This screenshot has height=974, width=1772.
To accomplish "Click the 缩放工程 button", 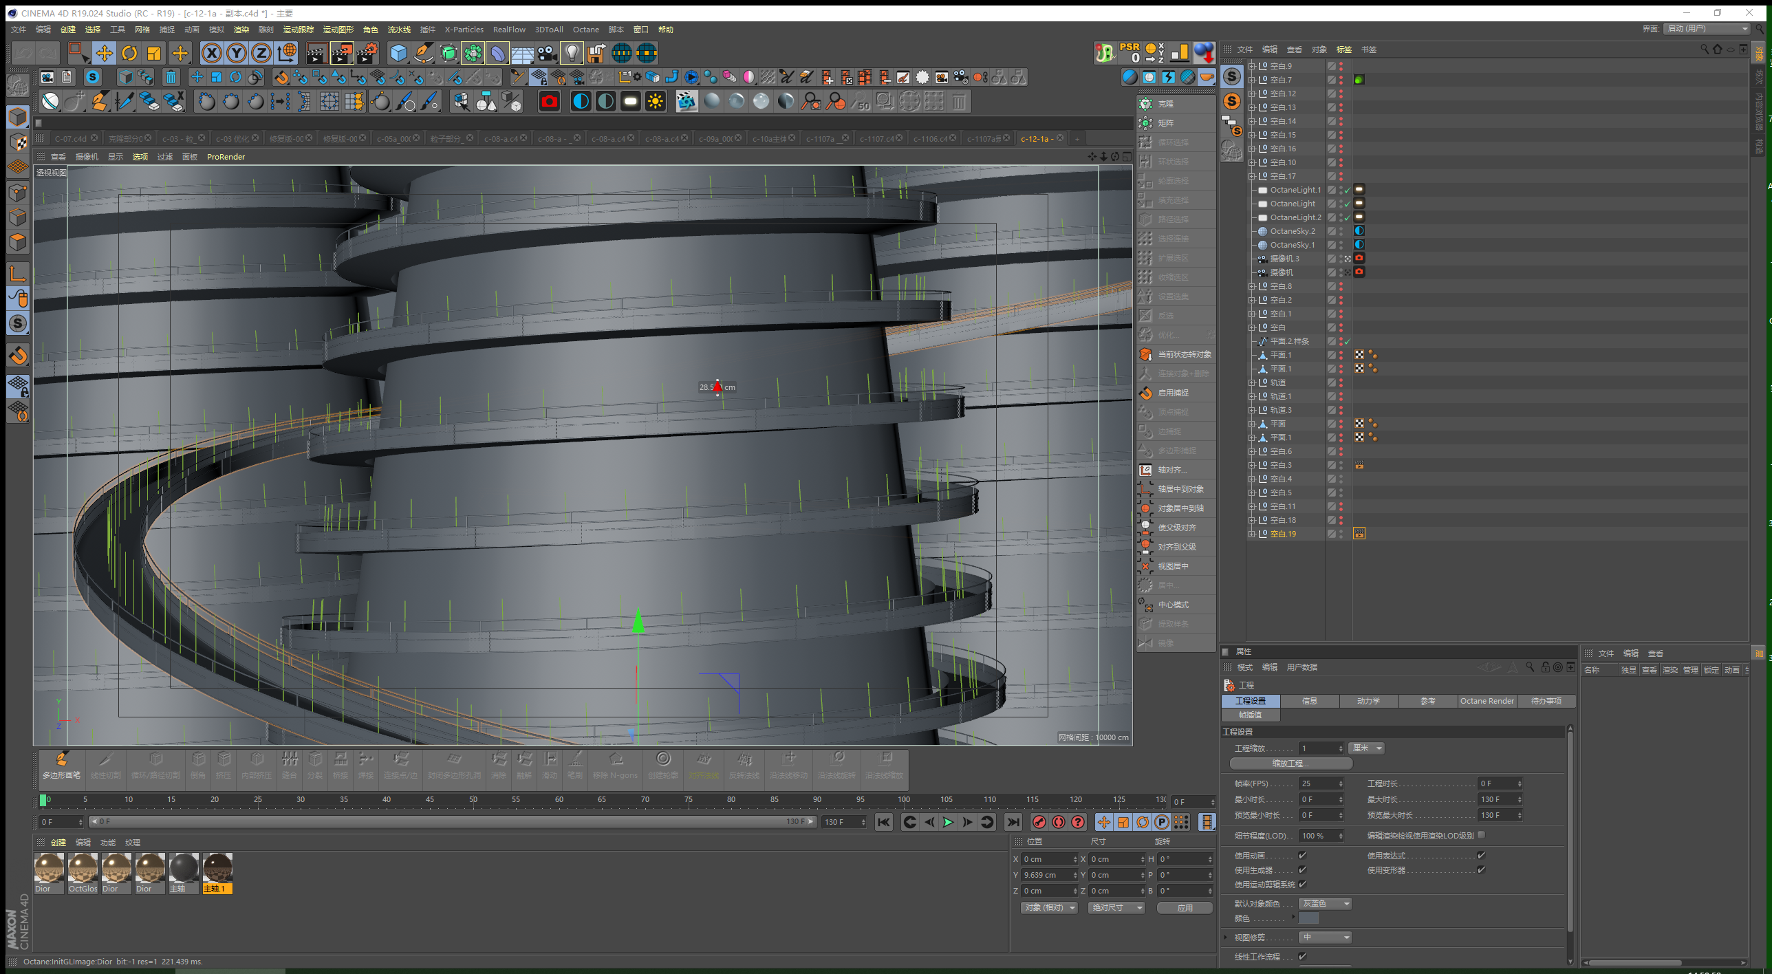I will click(x=1290, y=764).
